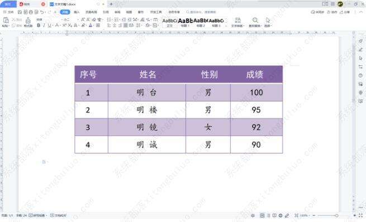Click the Paste clipboard icon

click(6, 21)
